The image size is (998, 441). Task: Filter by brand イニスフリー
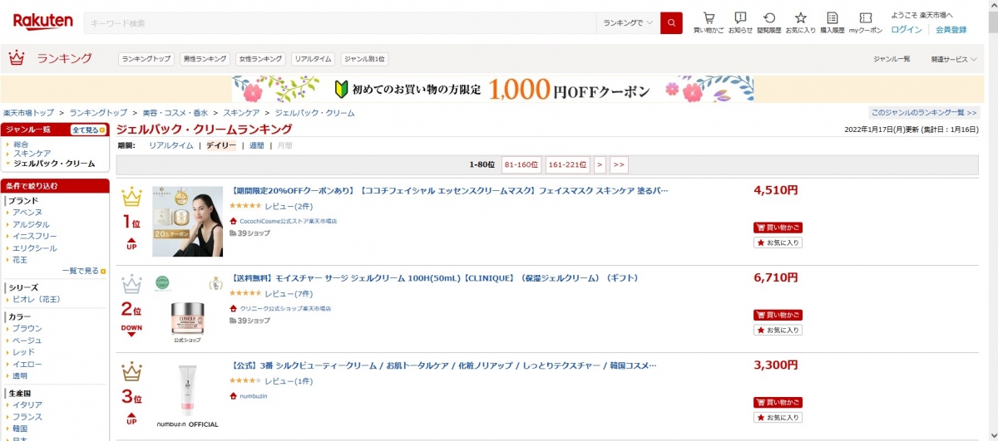pyautogui.click(x=34, y=236)
